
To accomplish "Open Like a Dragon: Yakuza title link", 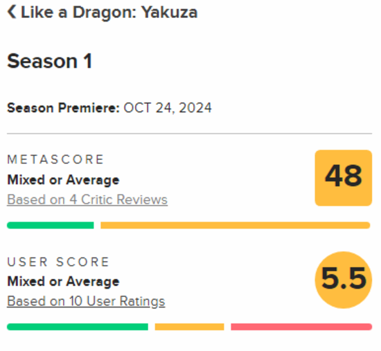I will (109, 12).
